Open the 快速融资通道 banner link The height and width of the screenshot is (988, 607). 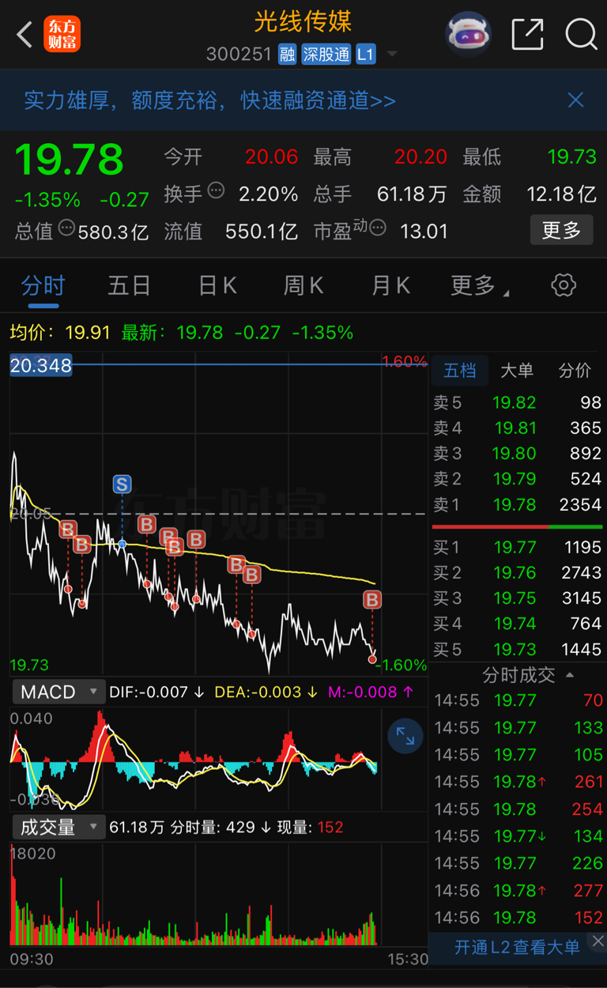pos(209,100)
